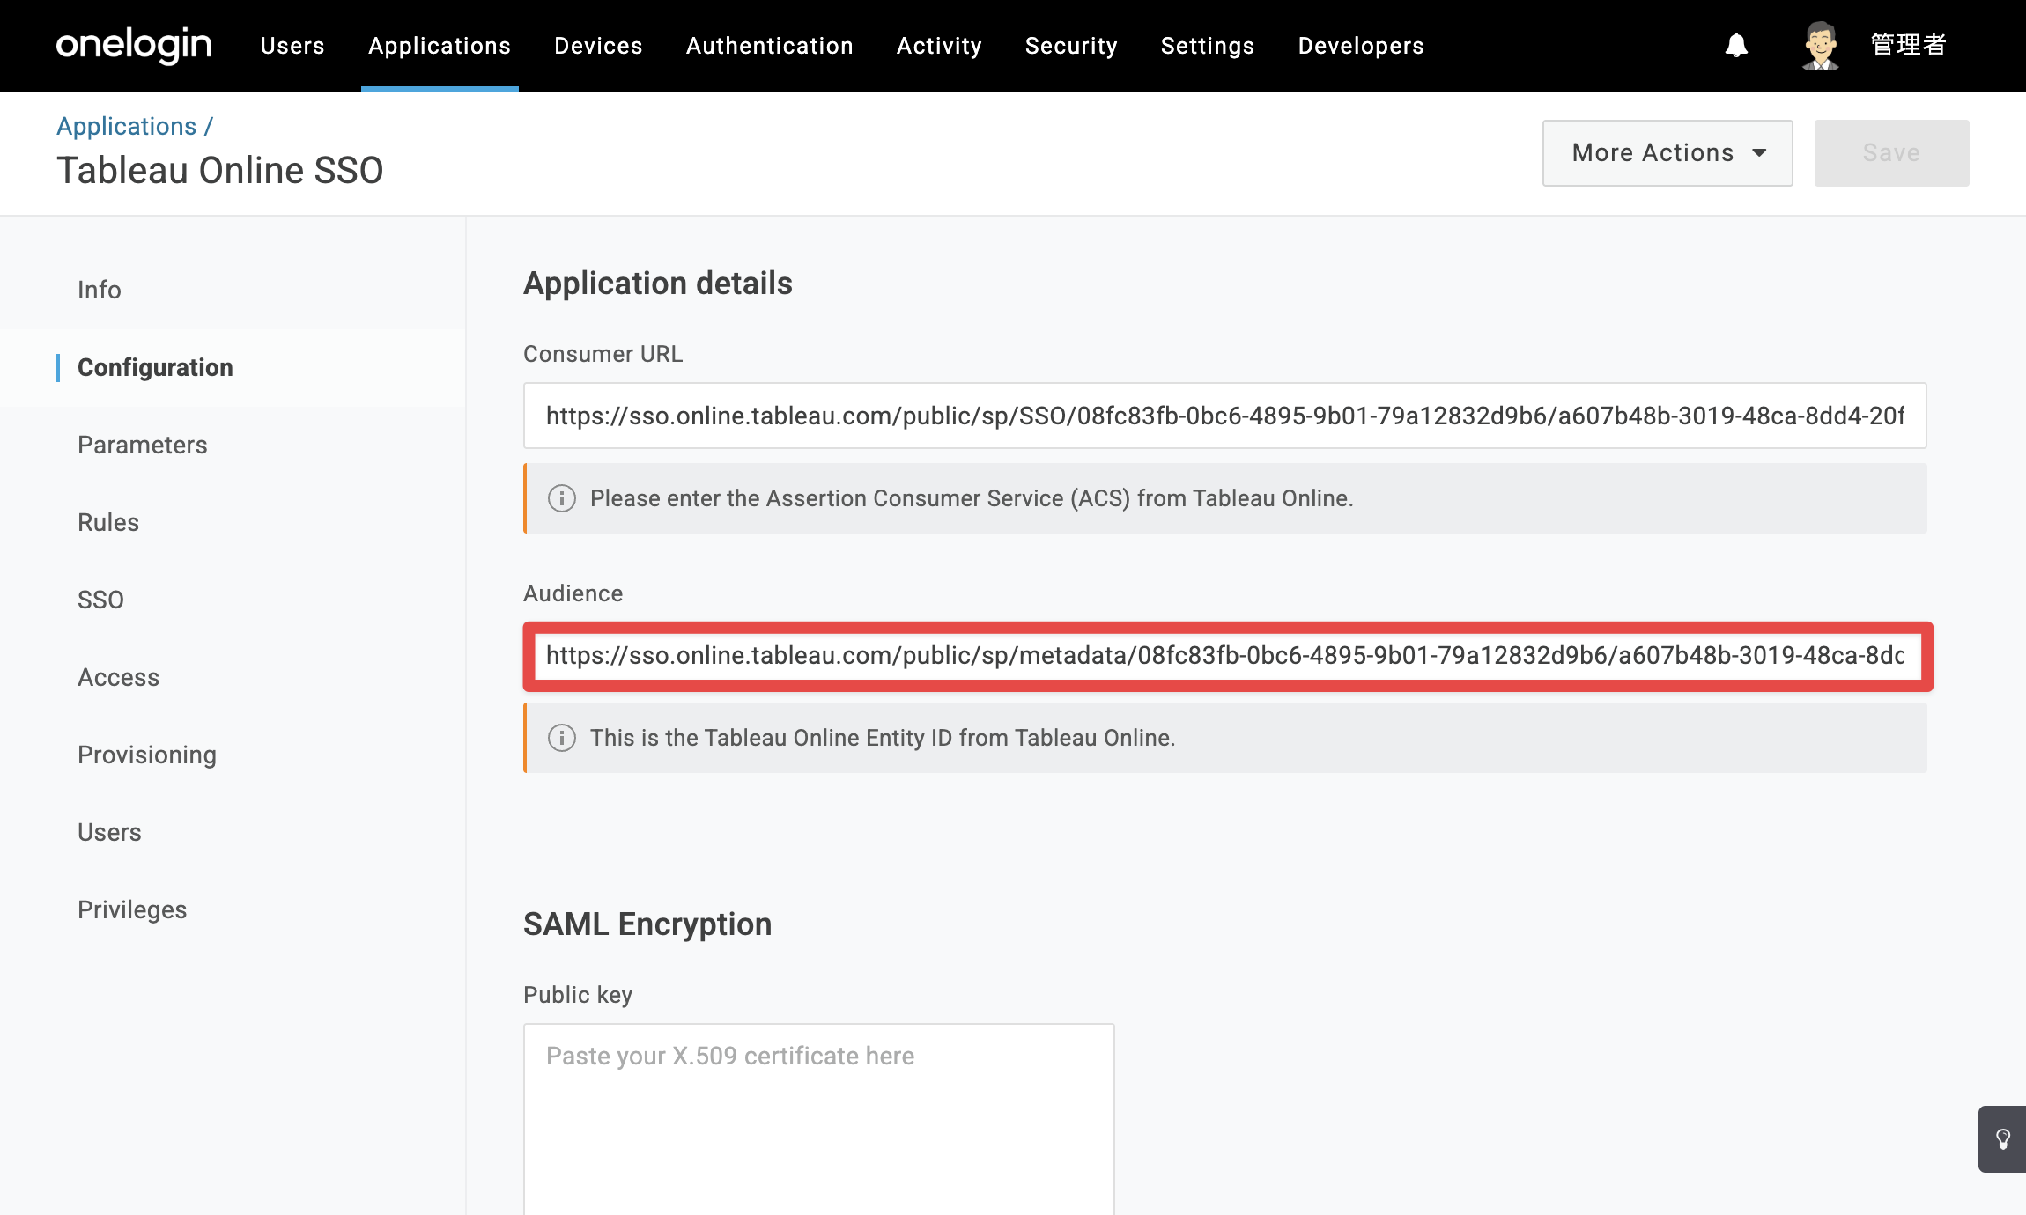Click the 'Consumer URL' label
The image size is (2026, 1215).
pos(603,354)
